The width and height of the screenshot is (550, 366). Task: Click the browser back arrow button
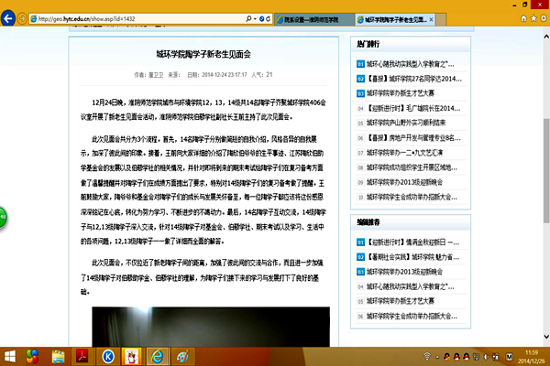pyautogui.click(x=13, y=16)
